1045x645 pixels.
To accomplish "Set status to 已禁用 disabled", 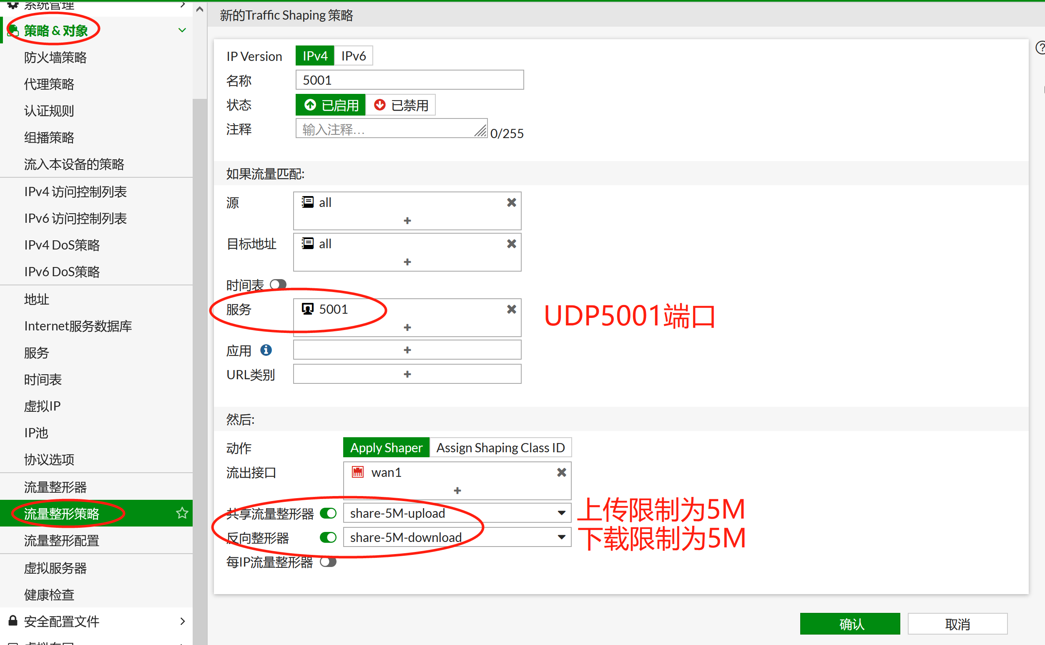I will [x=401, y=105].
